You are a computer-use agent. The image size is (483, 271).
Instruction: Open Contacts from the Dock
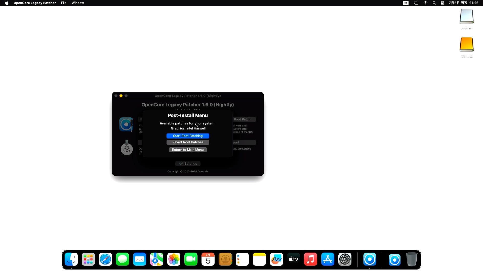pos(225,259)
